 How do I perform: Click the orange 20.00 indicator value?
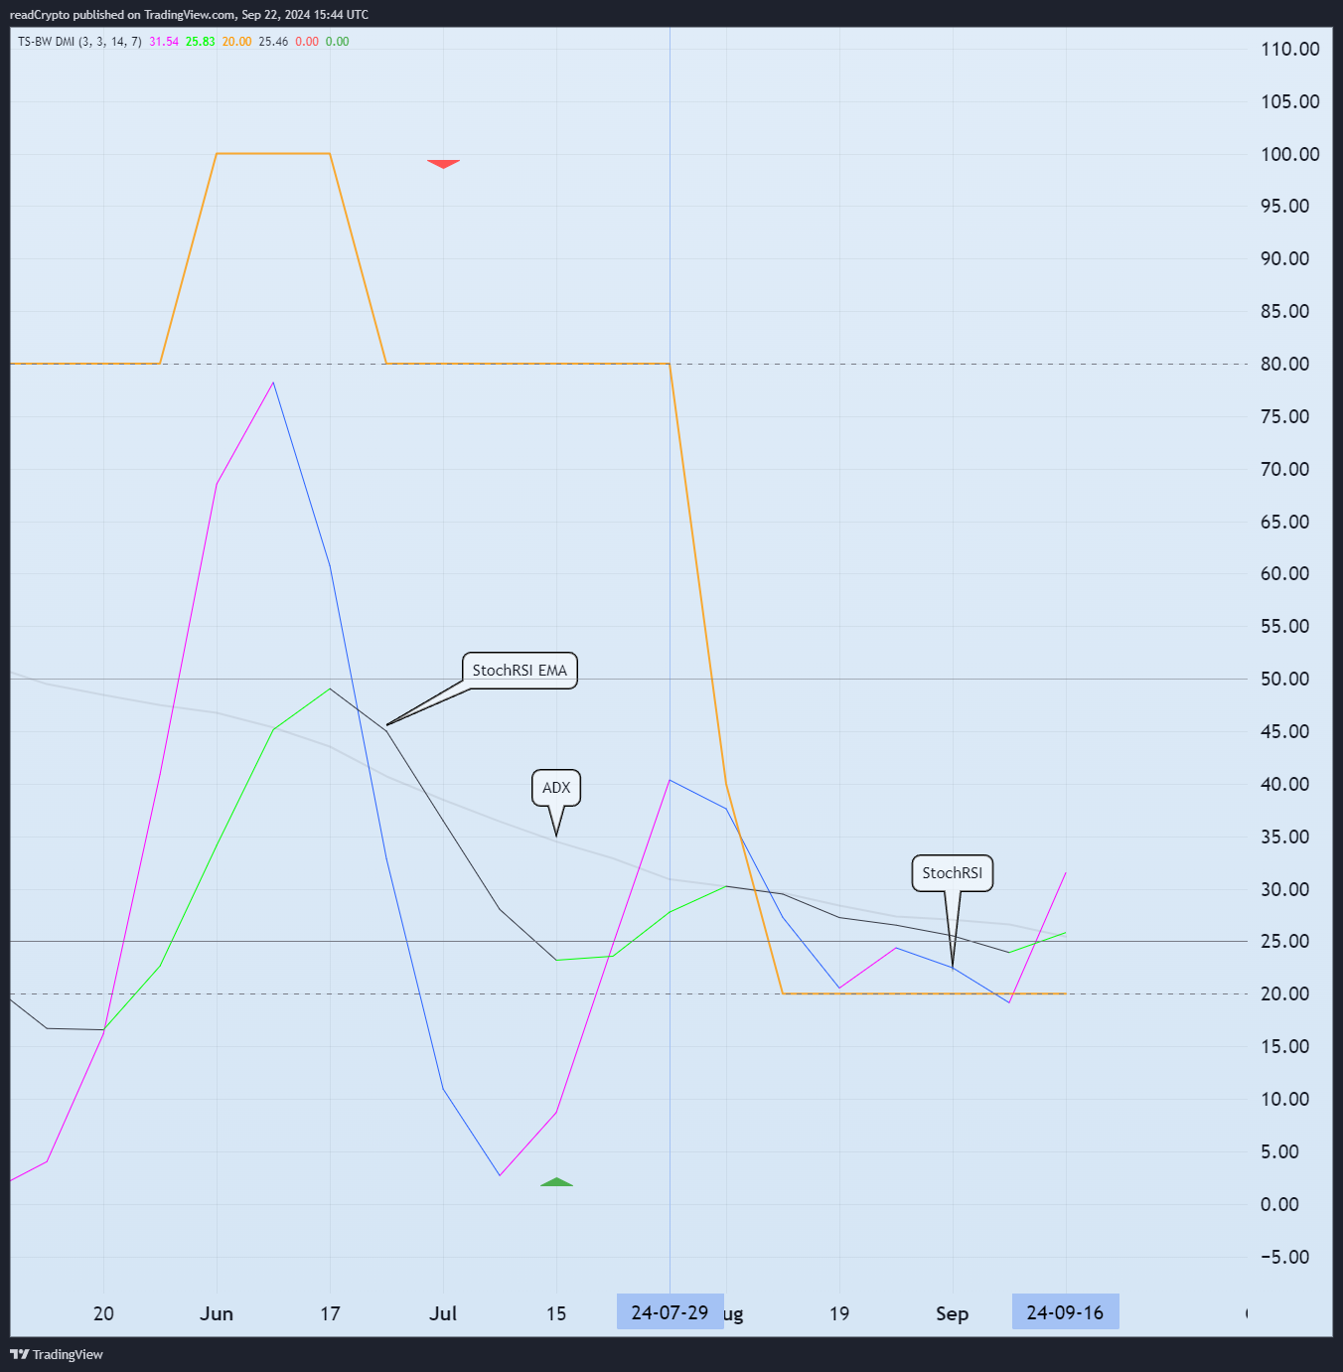coord(236,42)
